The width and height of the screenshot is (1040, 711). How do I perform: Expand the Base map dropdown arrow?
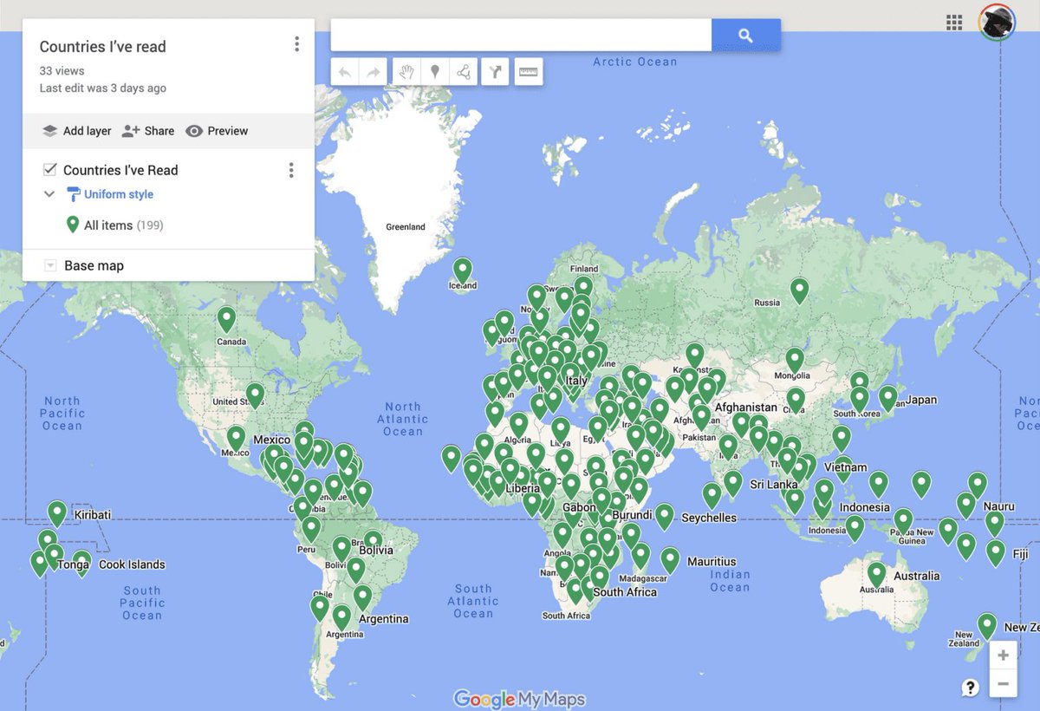pyautogui.click(x=49, y=265)
